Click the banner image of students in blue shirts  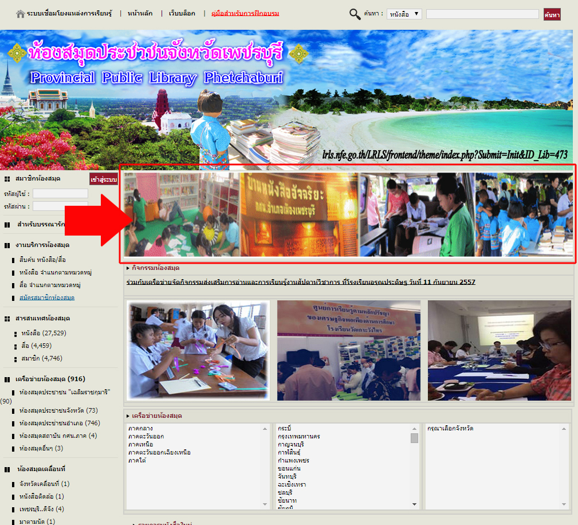coord(524,214)
